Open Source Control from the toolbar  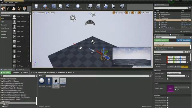click(x=45, y=7)
